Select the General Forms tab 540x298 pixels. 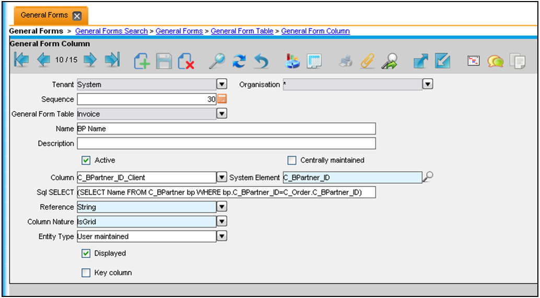click(x=44, y=15)
